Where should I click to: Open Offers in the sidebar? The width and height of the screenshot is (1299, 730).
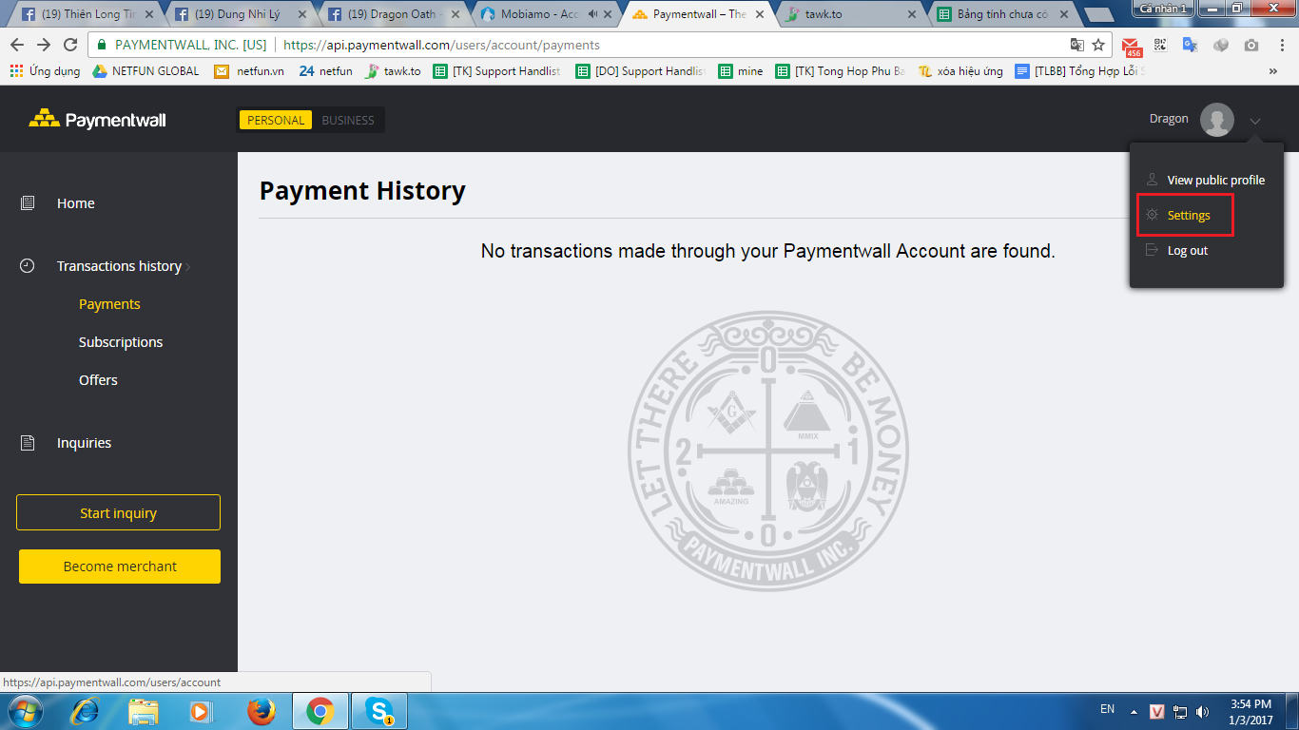click(x=98, y=380)
